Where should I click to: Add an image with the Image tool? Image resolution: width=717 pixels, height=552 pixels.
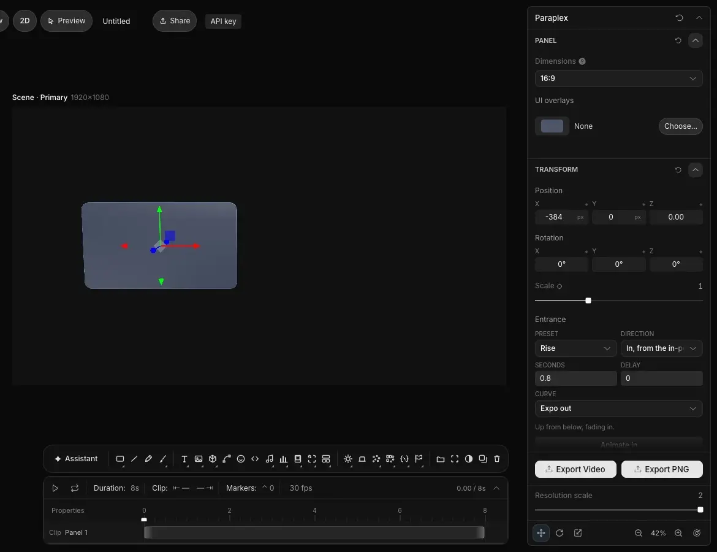point(199,459)
